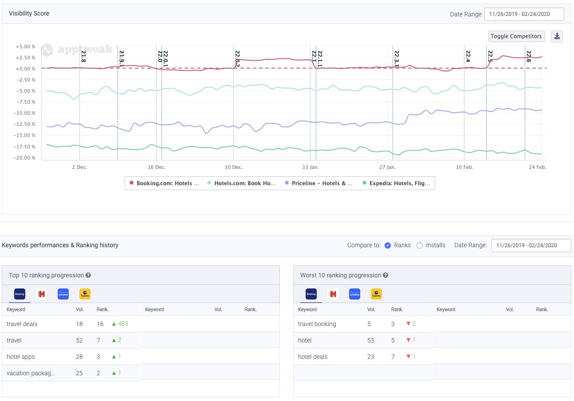The image size is (574, 401).
Task: Select Booking app icon in Top 10 panel
Action: [x=20, y=294]
